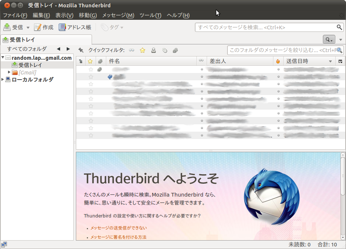Viewport: 346px width, 249px height.
Task: Open the ヘルプ(H) menu
Action: click(x=178, y=15)
